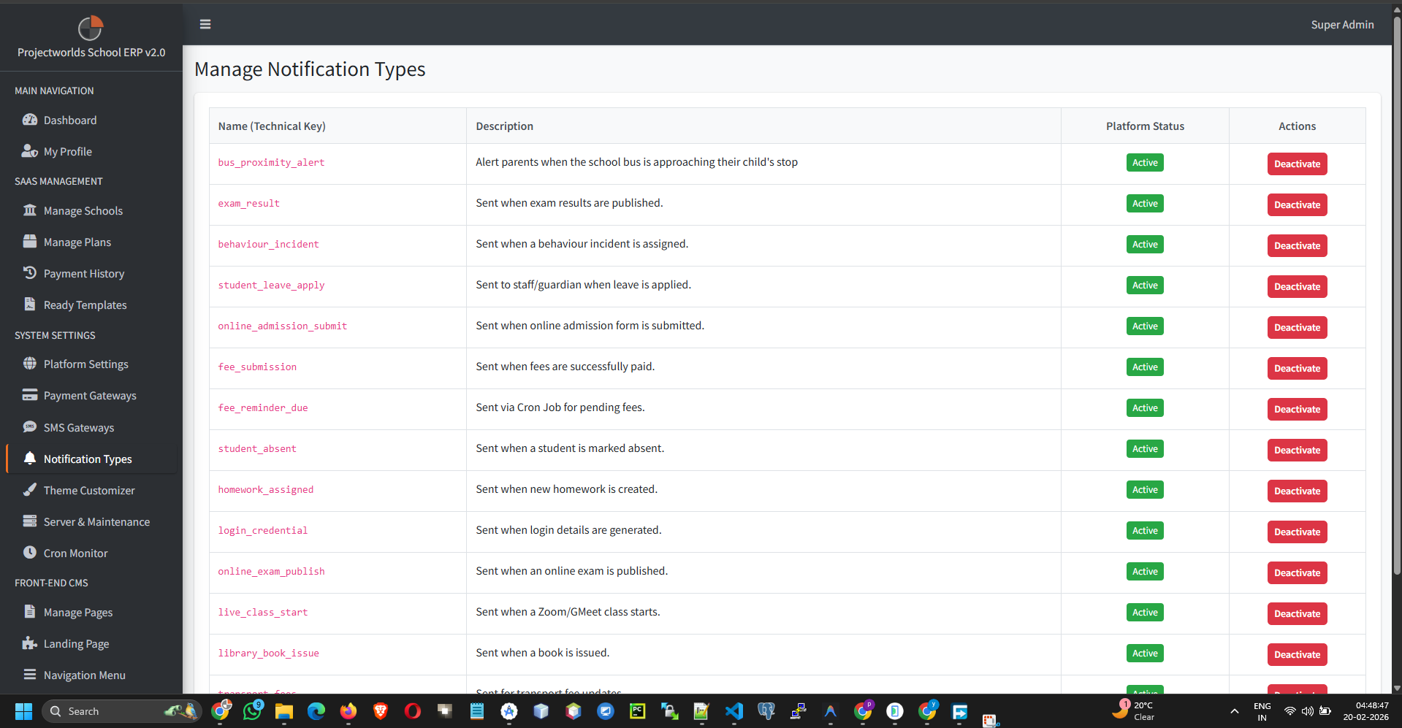Deactivate the library_book_issue notification
This screenshot has height=728, width=1402.
pyautogui.click(x=1297, y=654)
